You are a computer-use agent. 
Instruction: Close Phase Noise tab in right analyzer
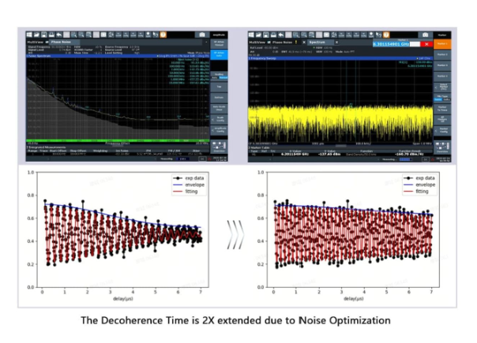[304, 43]
